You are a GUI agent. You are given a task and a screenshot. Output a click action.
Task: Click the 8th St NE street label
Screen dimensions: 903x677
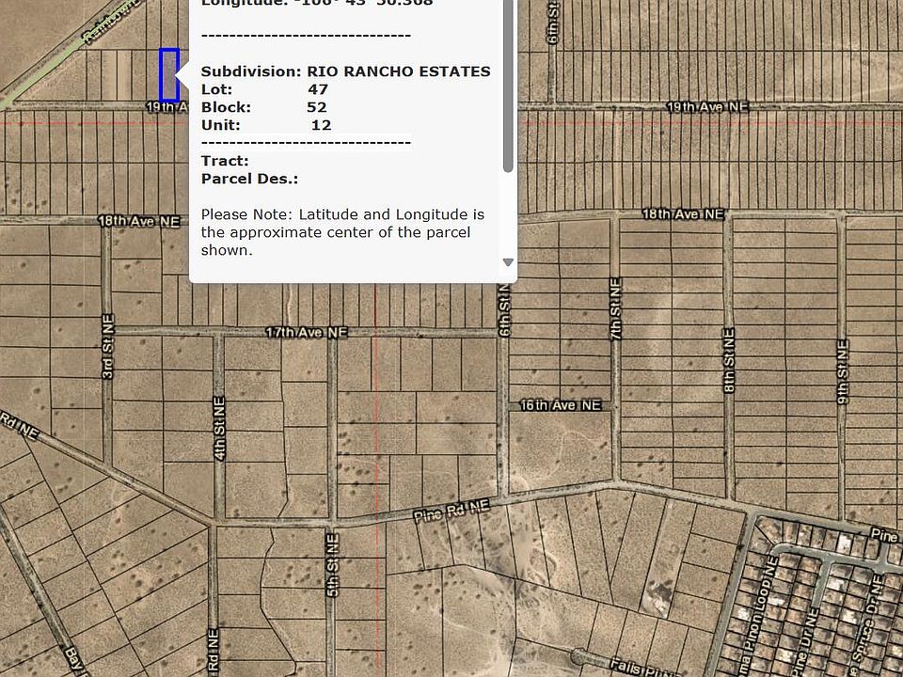pyautogui.click(x=728, y=361)
